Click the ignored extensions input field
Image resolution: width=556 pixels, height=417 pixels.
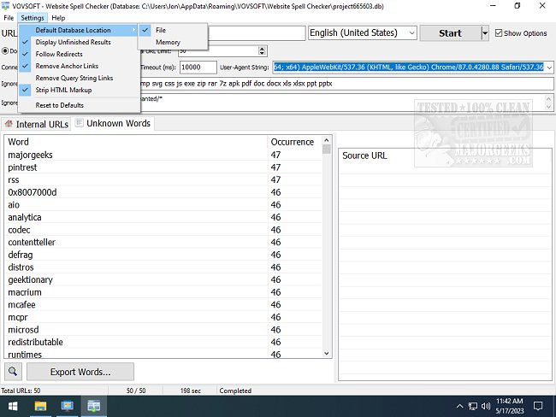point(346,84)
